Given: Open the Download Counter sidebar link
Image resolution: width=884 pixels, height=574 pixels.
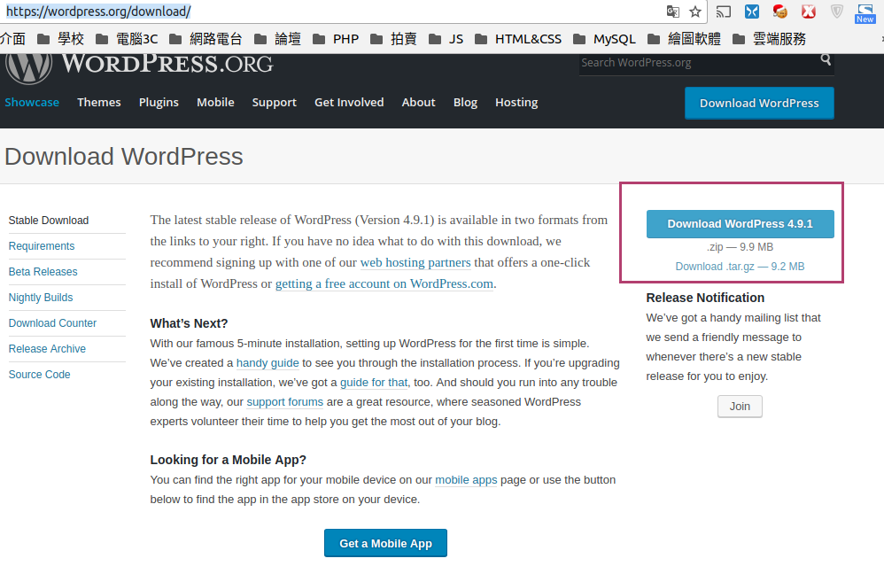Looking at the screenshot, I should (x=52, y=323).
